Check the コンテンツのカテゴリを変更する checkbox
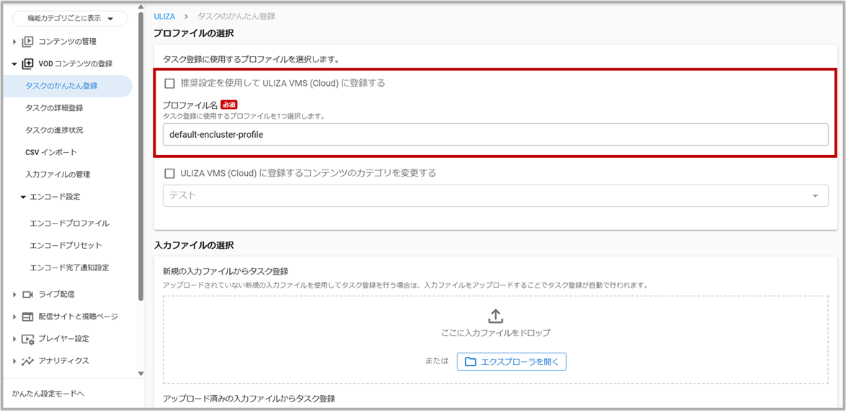 tap(169, 173)
